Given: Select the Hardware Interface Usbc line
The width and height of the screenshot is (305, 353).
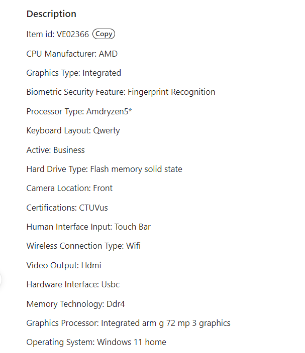Looking at the screenshot, I should (x=73, y=284).
